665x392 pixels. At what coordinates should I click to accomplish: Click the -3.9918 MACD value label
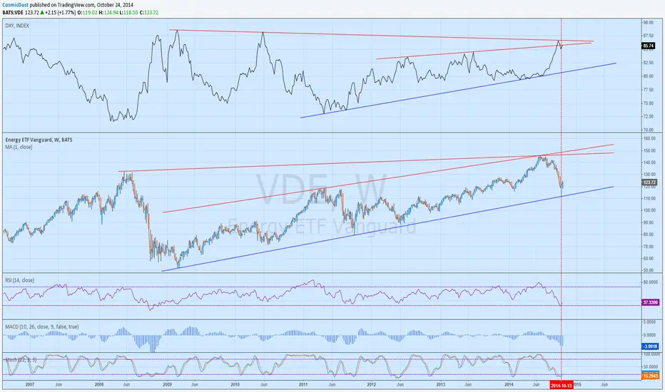click(650, 346)
